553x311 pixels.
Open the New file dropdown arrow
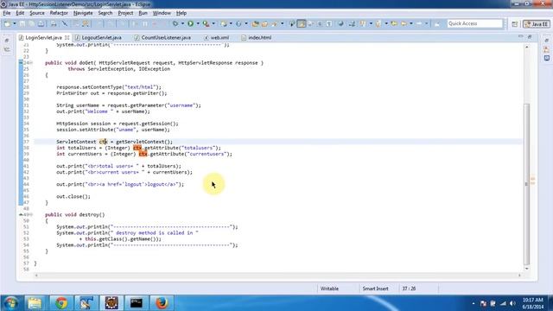15,23
